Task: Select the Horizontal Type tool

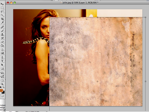Action: point(2,61)
